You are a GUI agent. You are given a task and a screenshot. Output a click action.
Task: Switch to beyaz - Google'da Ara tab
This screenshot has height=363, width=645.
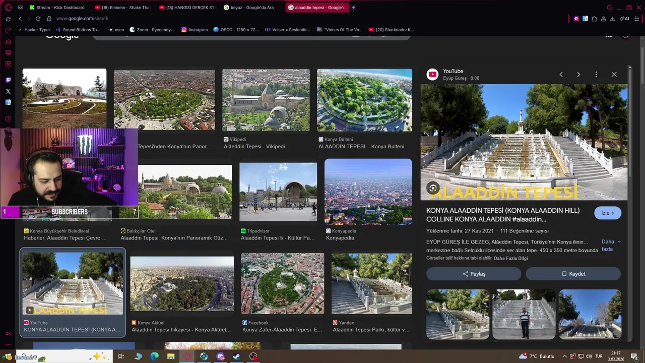(251, 8)
